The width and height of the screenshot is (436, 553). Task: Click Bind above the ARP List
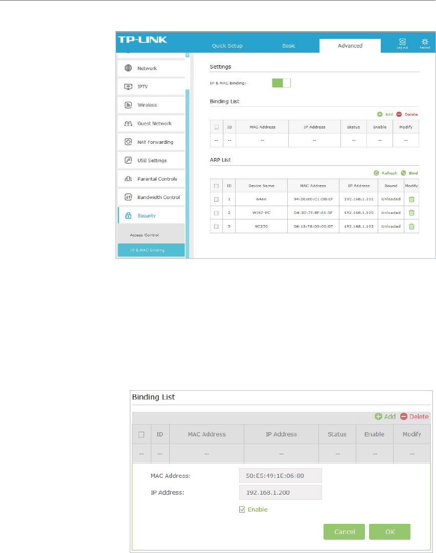click(409, 173)
